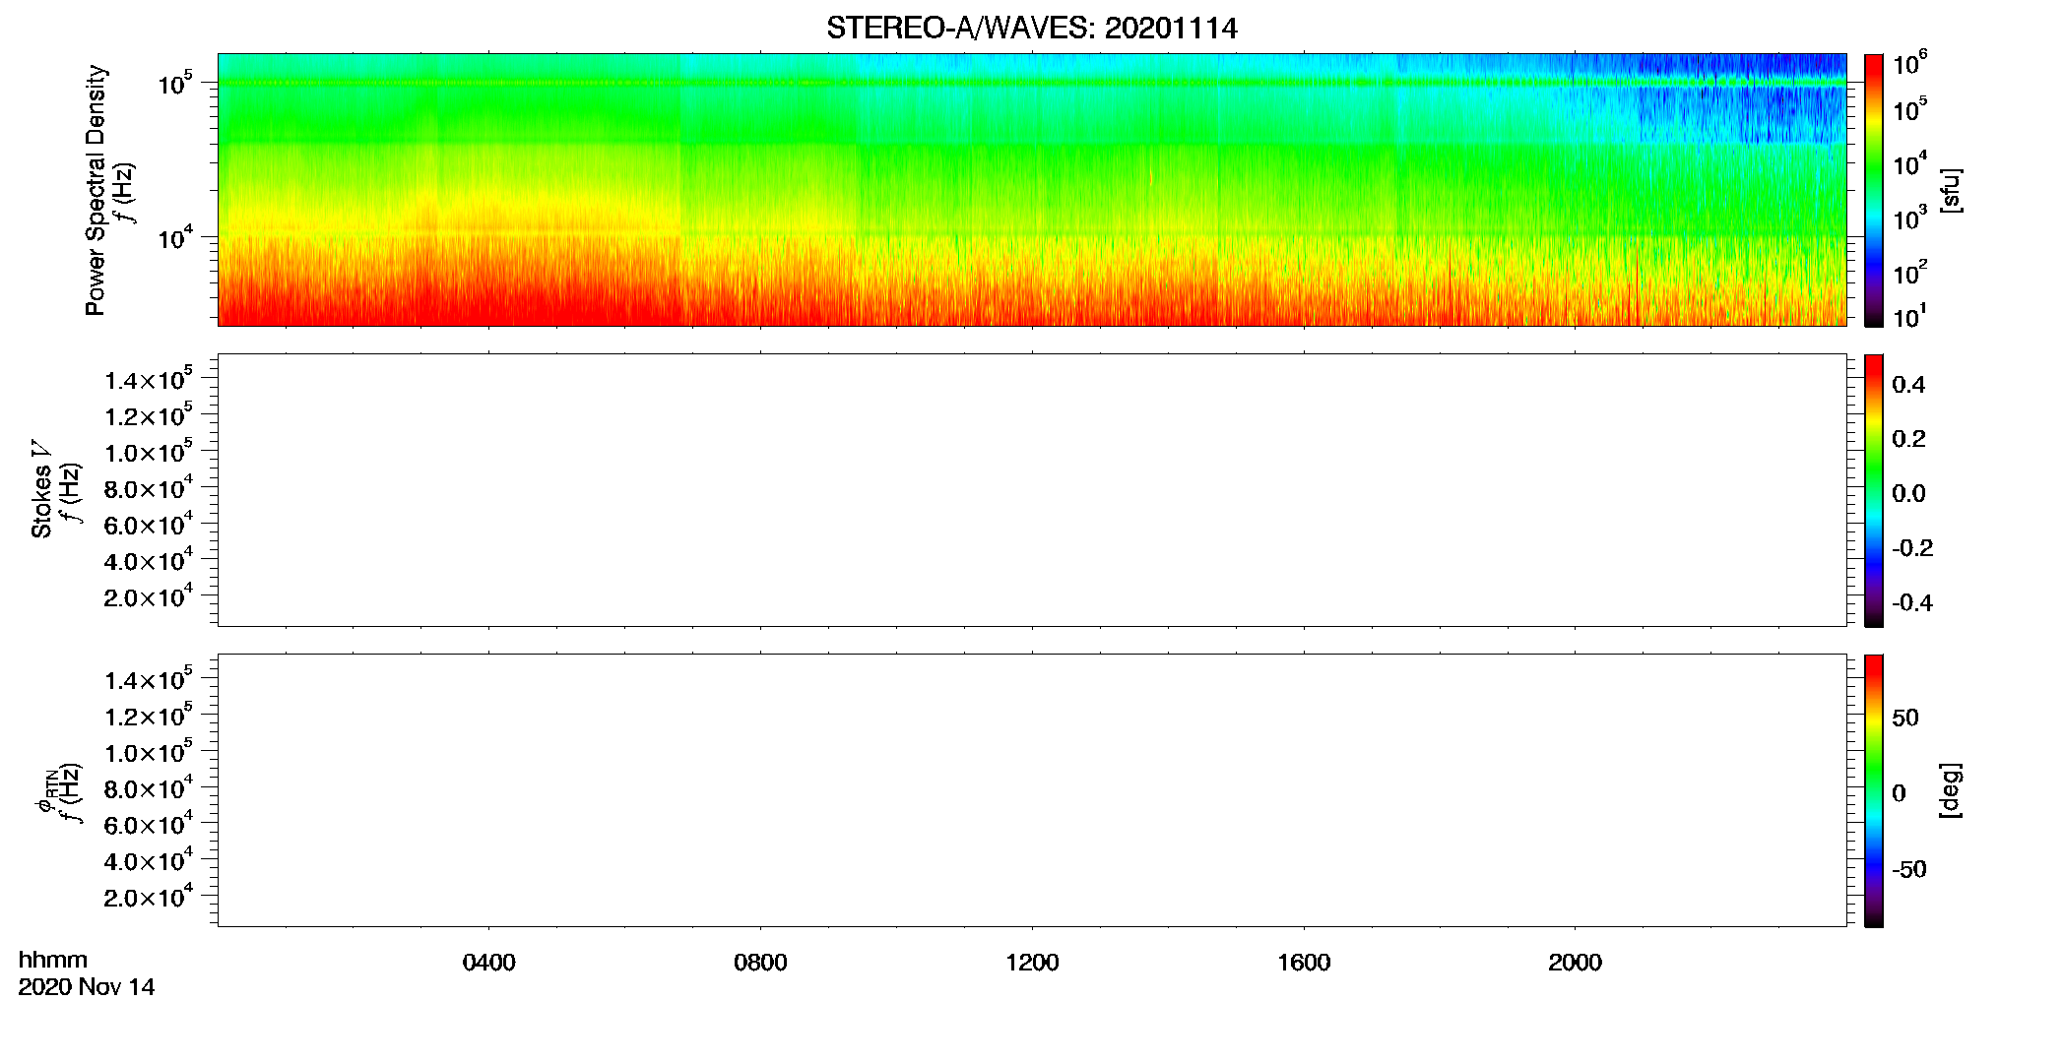Viewport: 2064px width, 1063px height.
Task: Click the 1200 time axis tick label
Action: (1032, 963)
